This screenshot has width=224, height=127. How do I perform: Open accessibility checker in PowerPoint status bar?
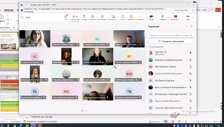point(40,122)
